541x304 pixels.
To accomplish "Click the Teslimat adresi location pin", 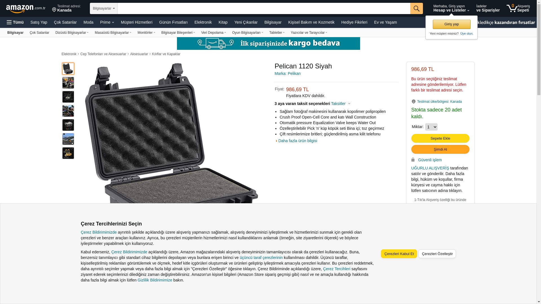I will 54,10.
